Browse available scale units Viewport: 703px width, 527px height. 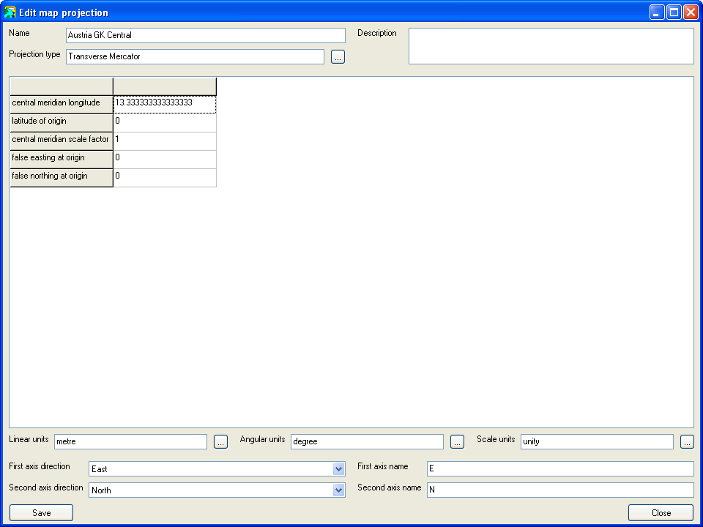click(687, 441)
